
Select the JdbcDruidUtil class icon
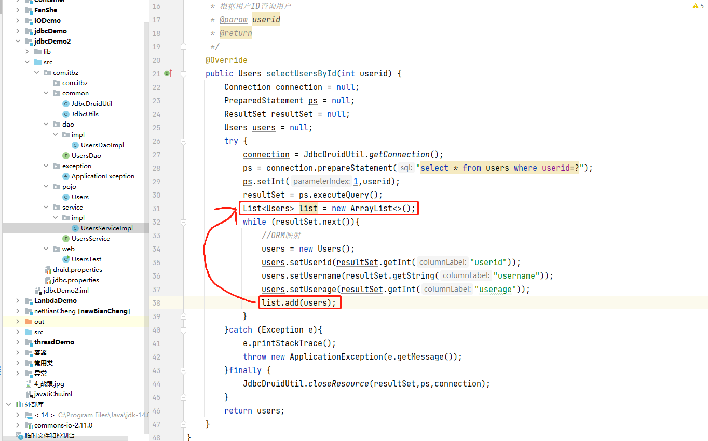click(x=66, y=104)
